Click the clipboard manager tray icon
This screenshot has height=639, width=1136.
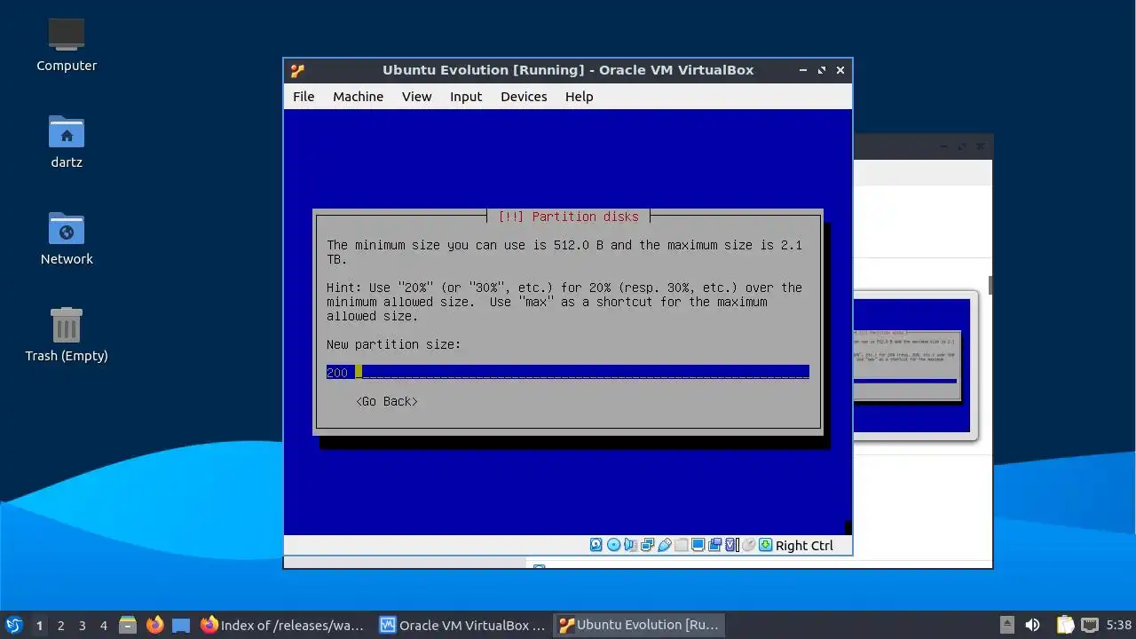click(x=1065, y=625)
